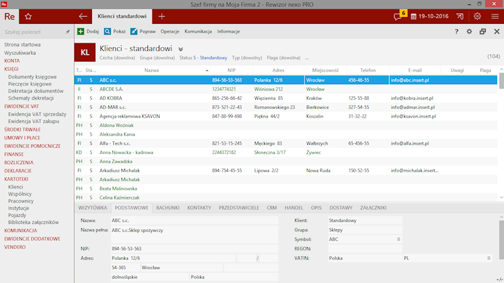
Task: Pin the command search panel
Action: coord(67,32)
